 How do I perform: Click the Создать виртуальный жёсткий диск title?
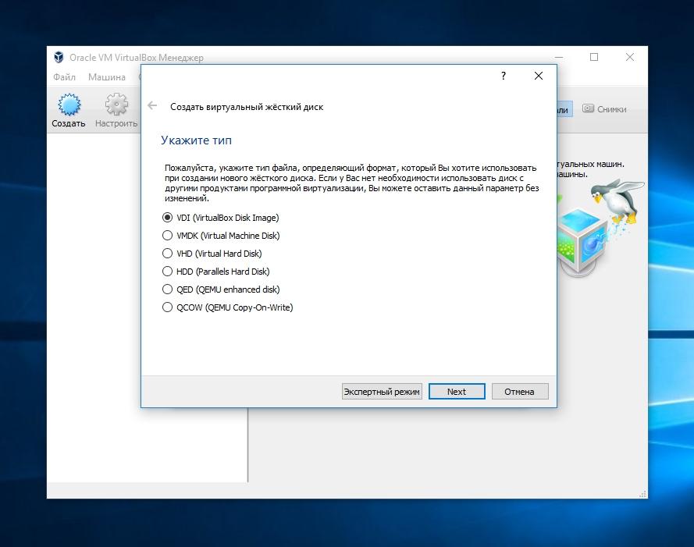[247, 107]
